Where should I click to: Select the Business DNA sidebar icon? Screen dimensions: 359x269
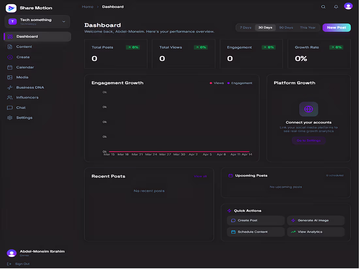pos(10,87)
